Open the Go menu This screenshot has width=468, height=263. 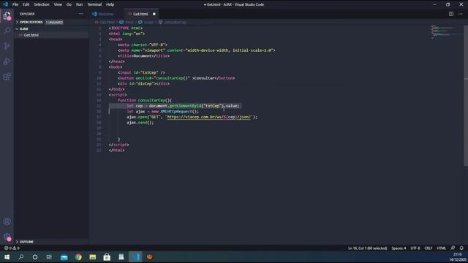coord(69,4)
